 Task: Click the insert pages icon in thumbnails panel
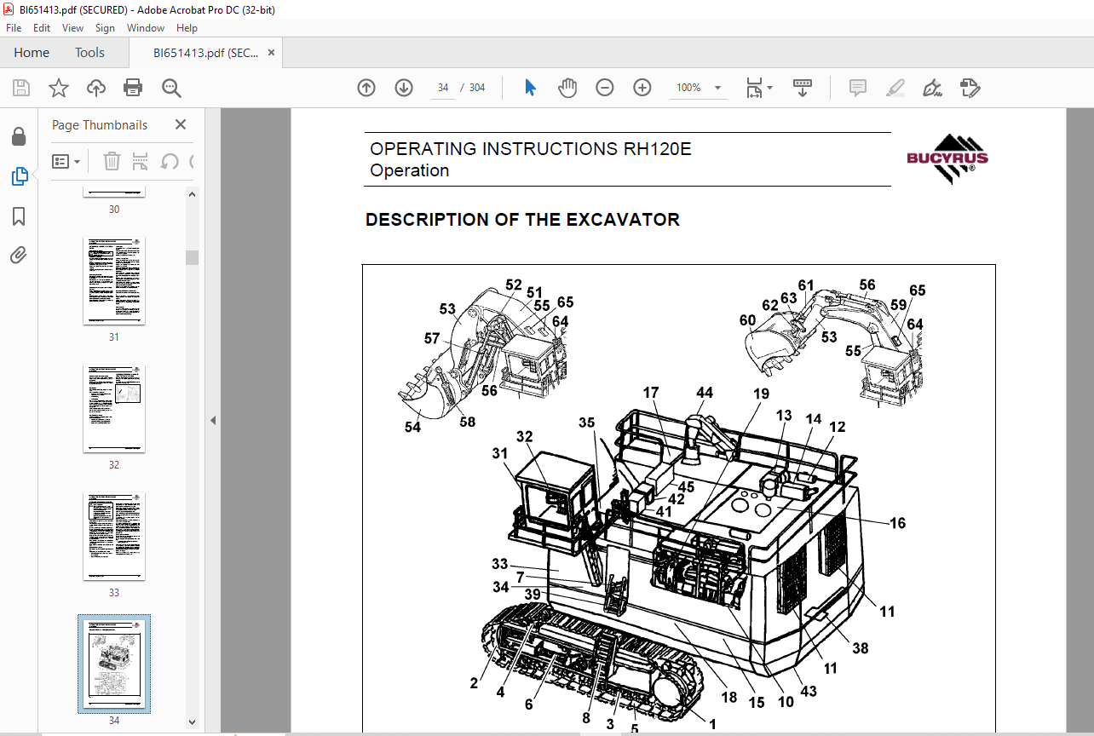[141, 161]
